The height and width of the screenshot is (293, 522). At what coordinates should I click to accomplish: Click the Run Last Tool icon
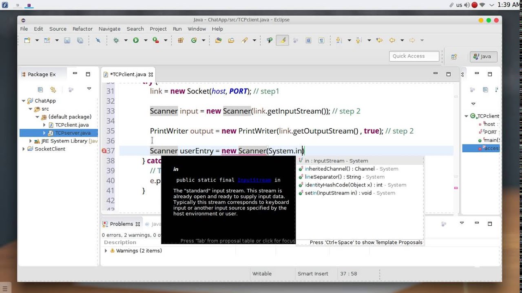click(156, 40)
